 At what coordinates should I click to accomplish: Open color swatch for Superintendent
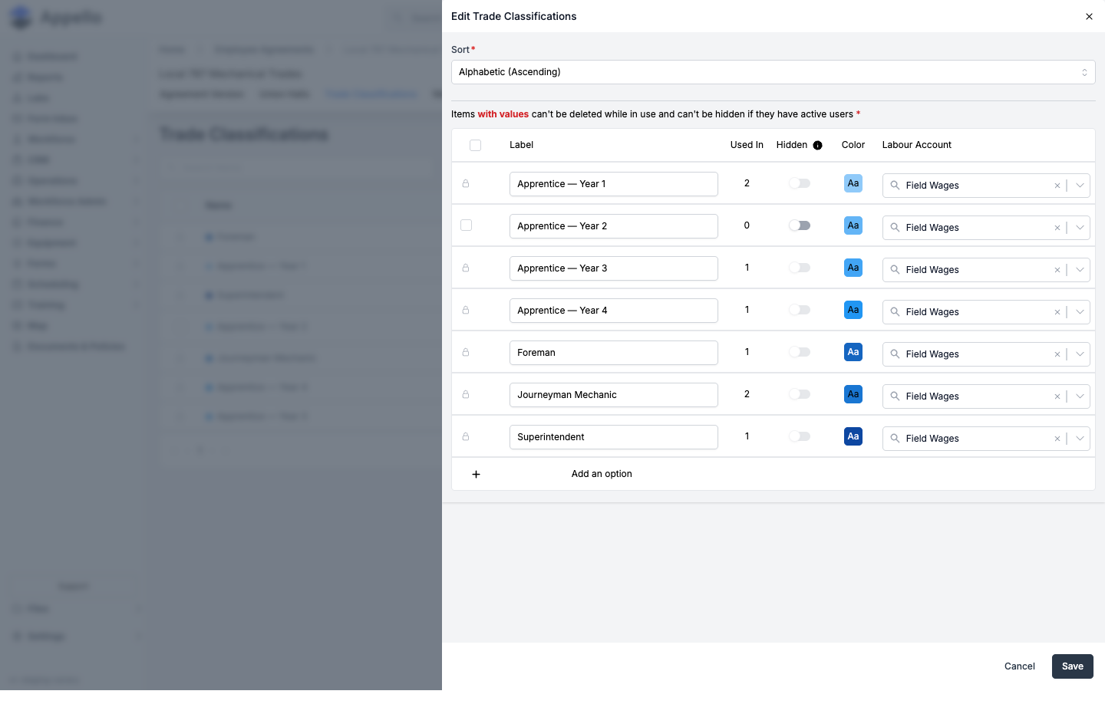pos(853,436)
